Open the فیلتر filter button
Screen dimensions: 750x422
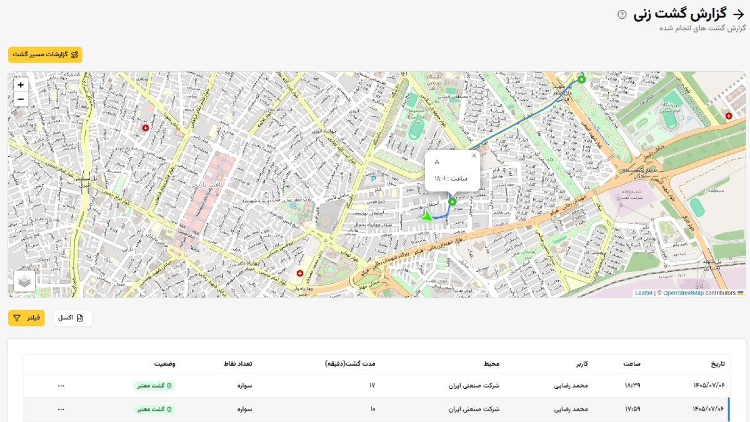click(x=26, y=318)
